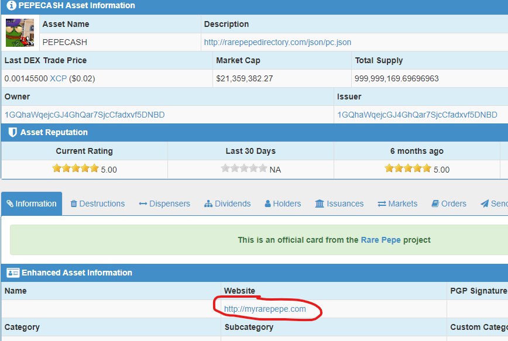Switch to the Issuances tab
Viewport: 508px width, 341px height.
339,204
